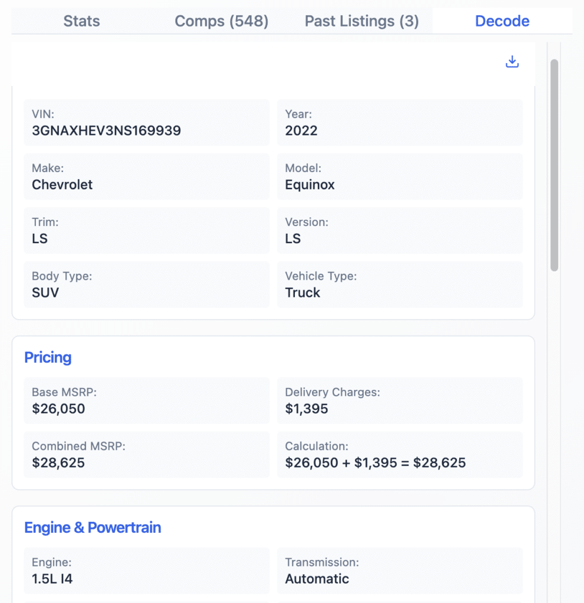This screenshot has height=603, width=584.
Task: Click the Delivery Charges field
Action: click(x=400, y=400)
